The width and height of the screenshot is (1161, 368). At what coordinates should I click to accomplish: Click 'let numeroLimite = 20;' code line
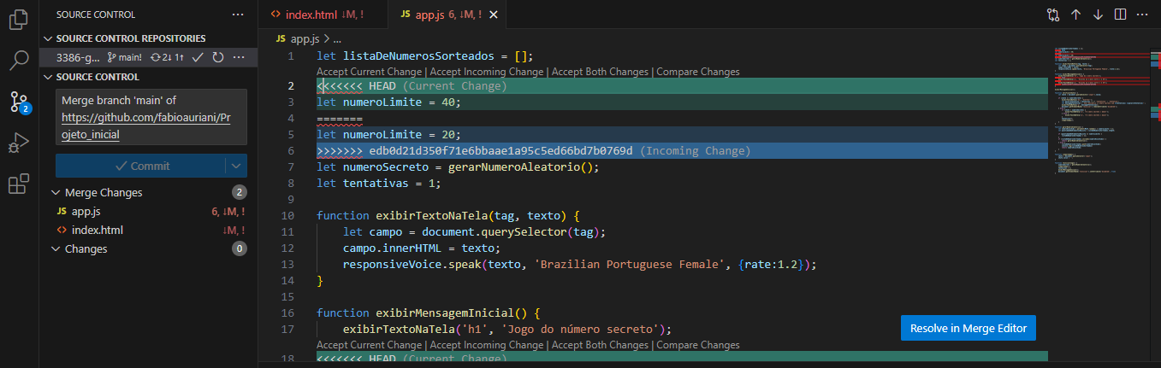click(388, 135)
